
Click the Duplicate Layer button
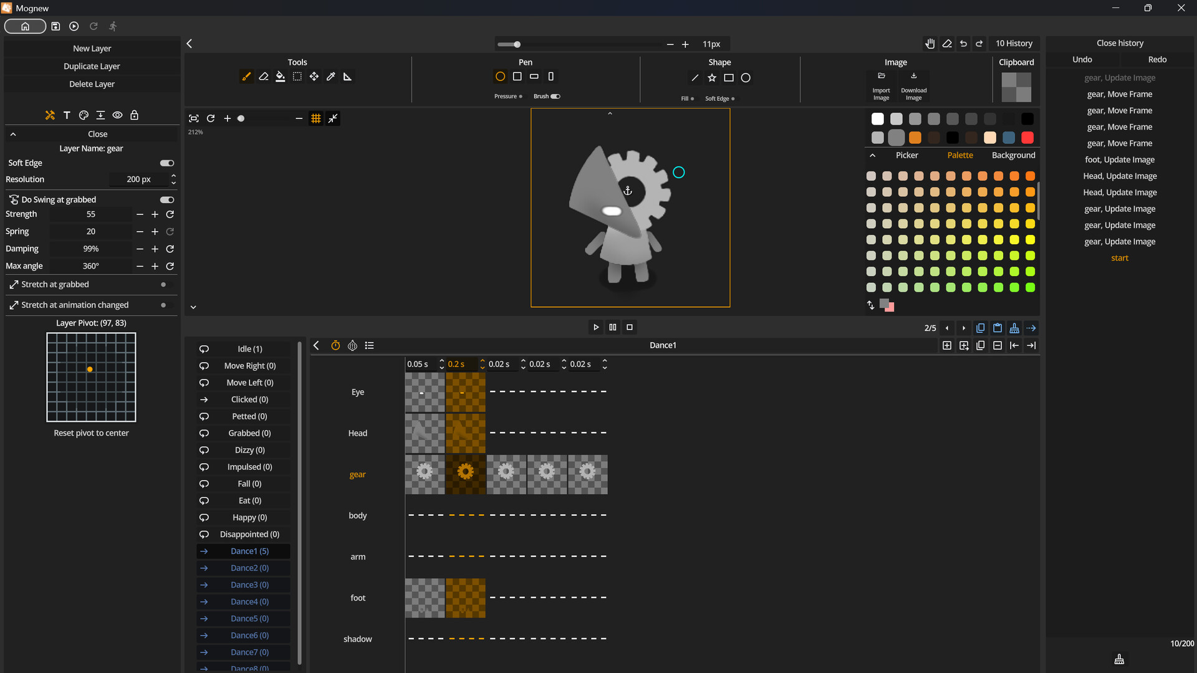tap(92, 66)
